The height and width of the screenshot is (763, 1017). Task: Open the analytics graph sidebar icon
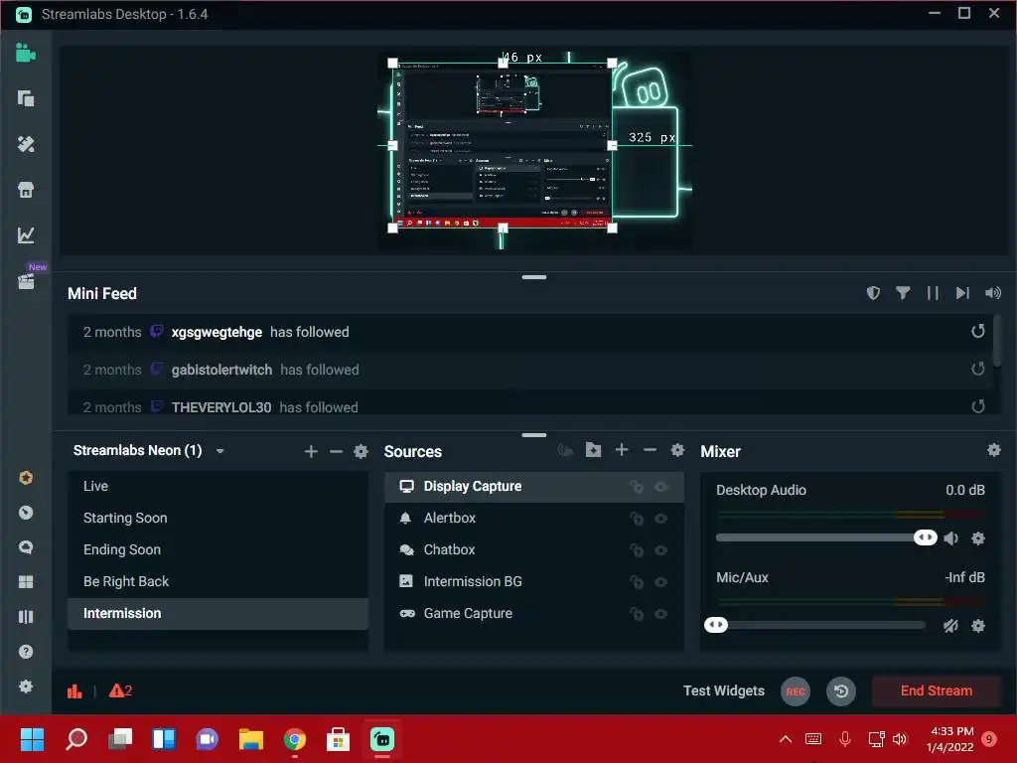tap(26, 234)
